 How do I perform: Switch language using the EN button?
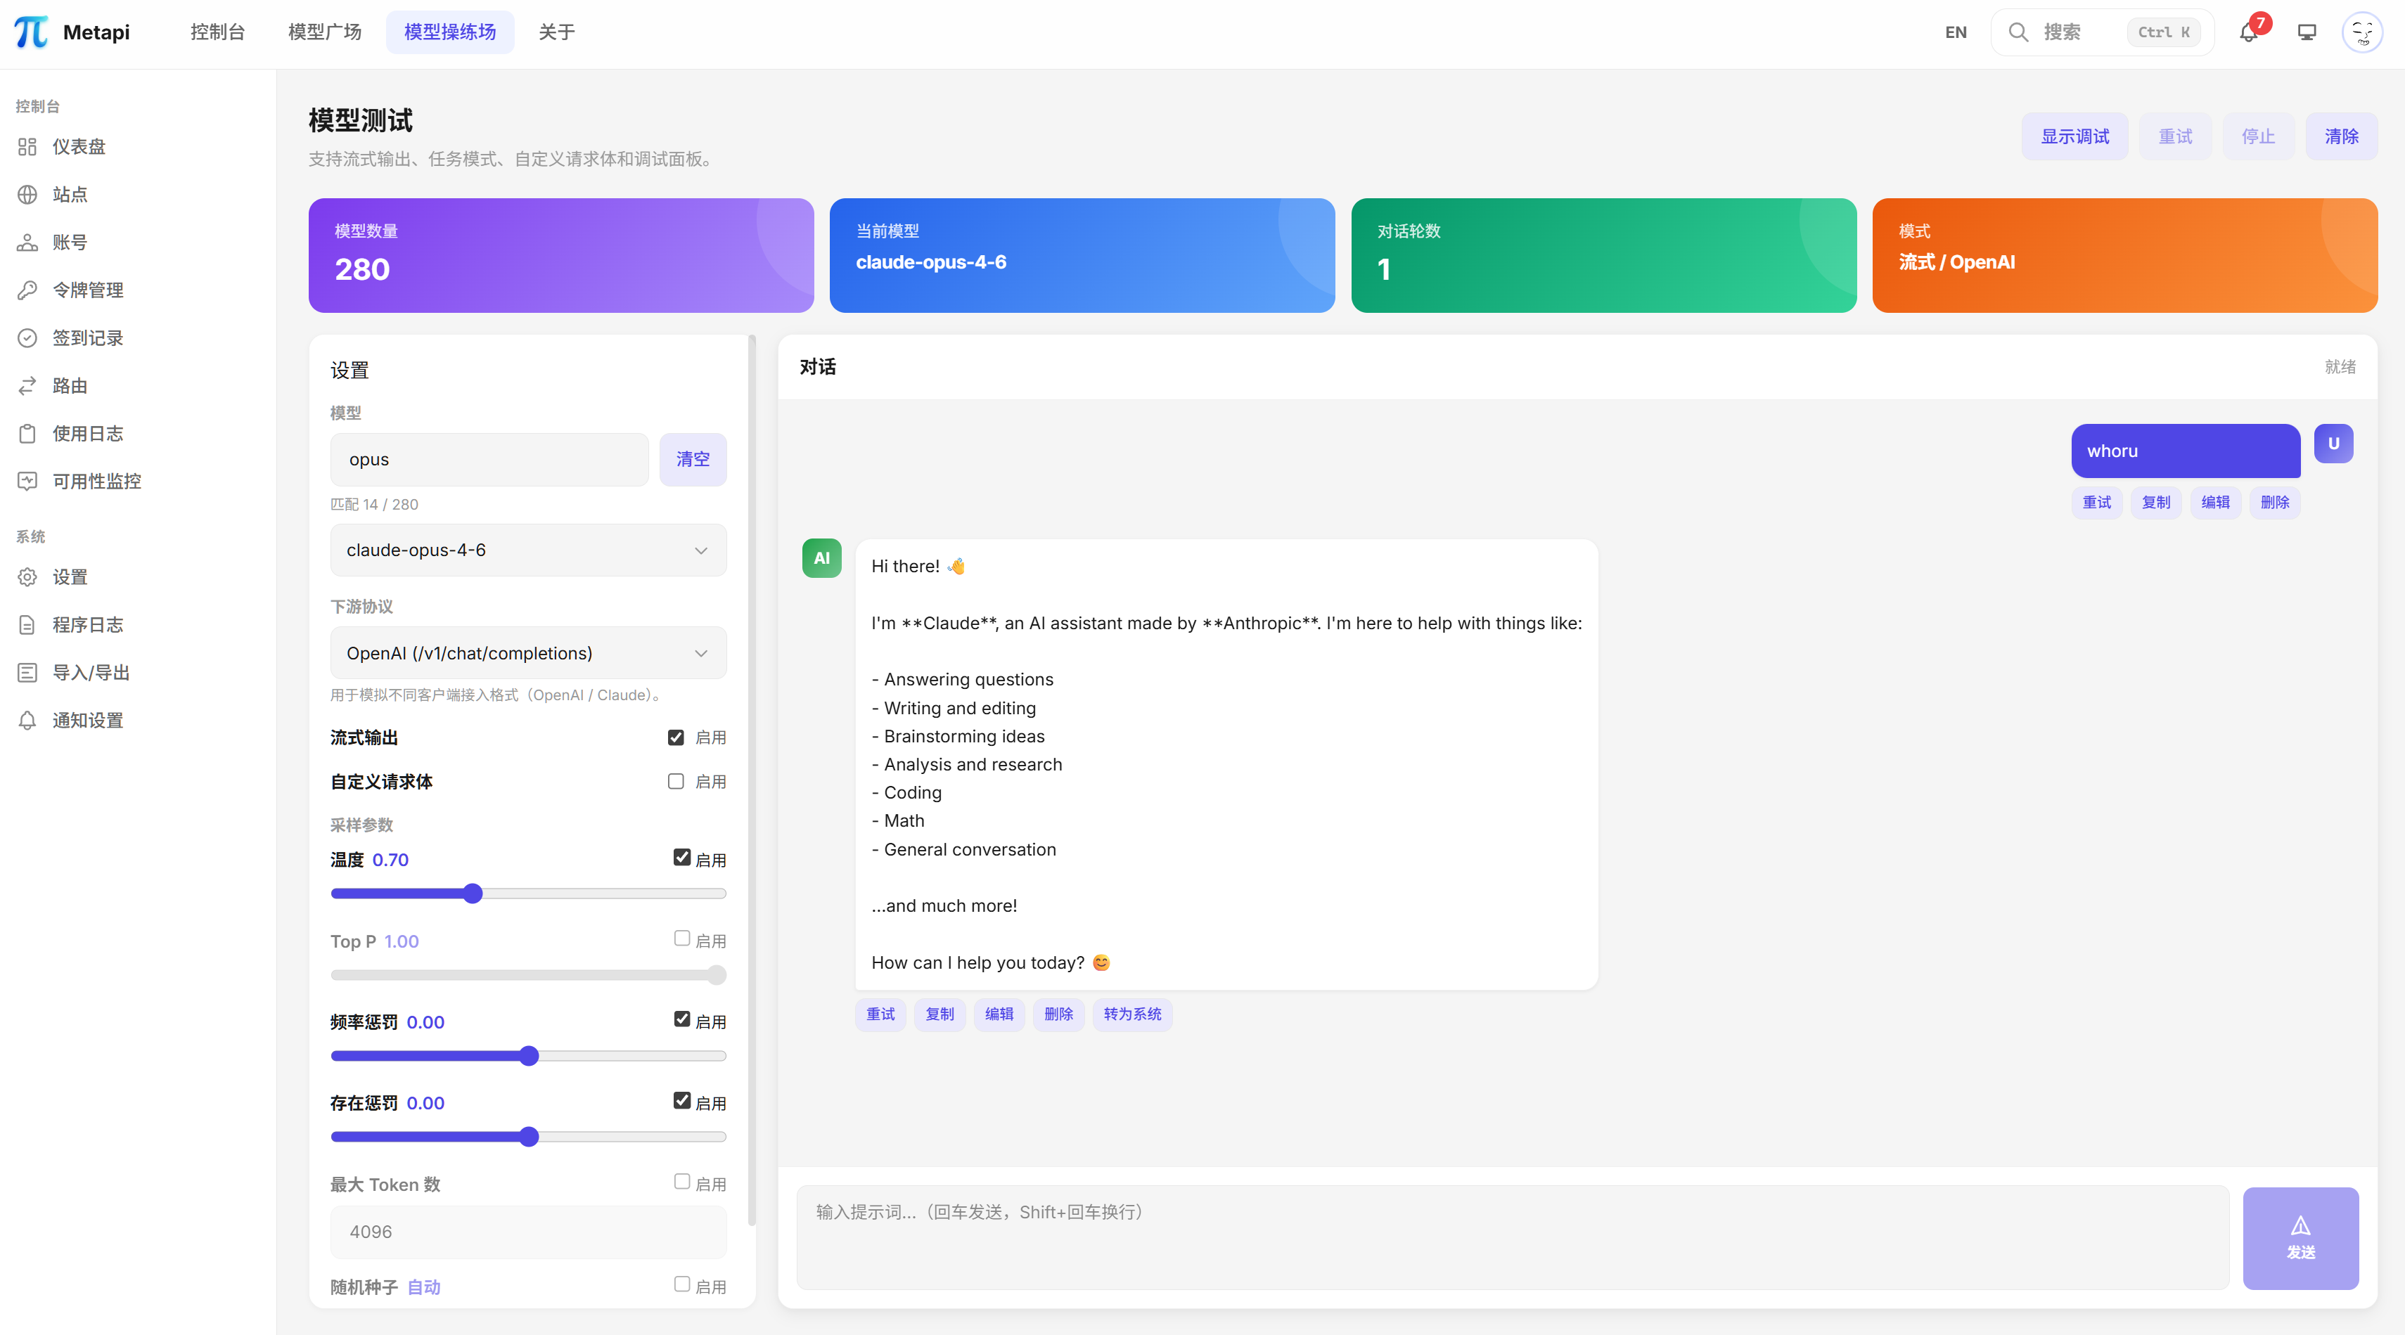click(1956, 32)
